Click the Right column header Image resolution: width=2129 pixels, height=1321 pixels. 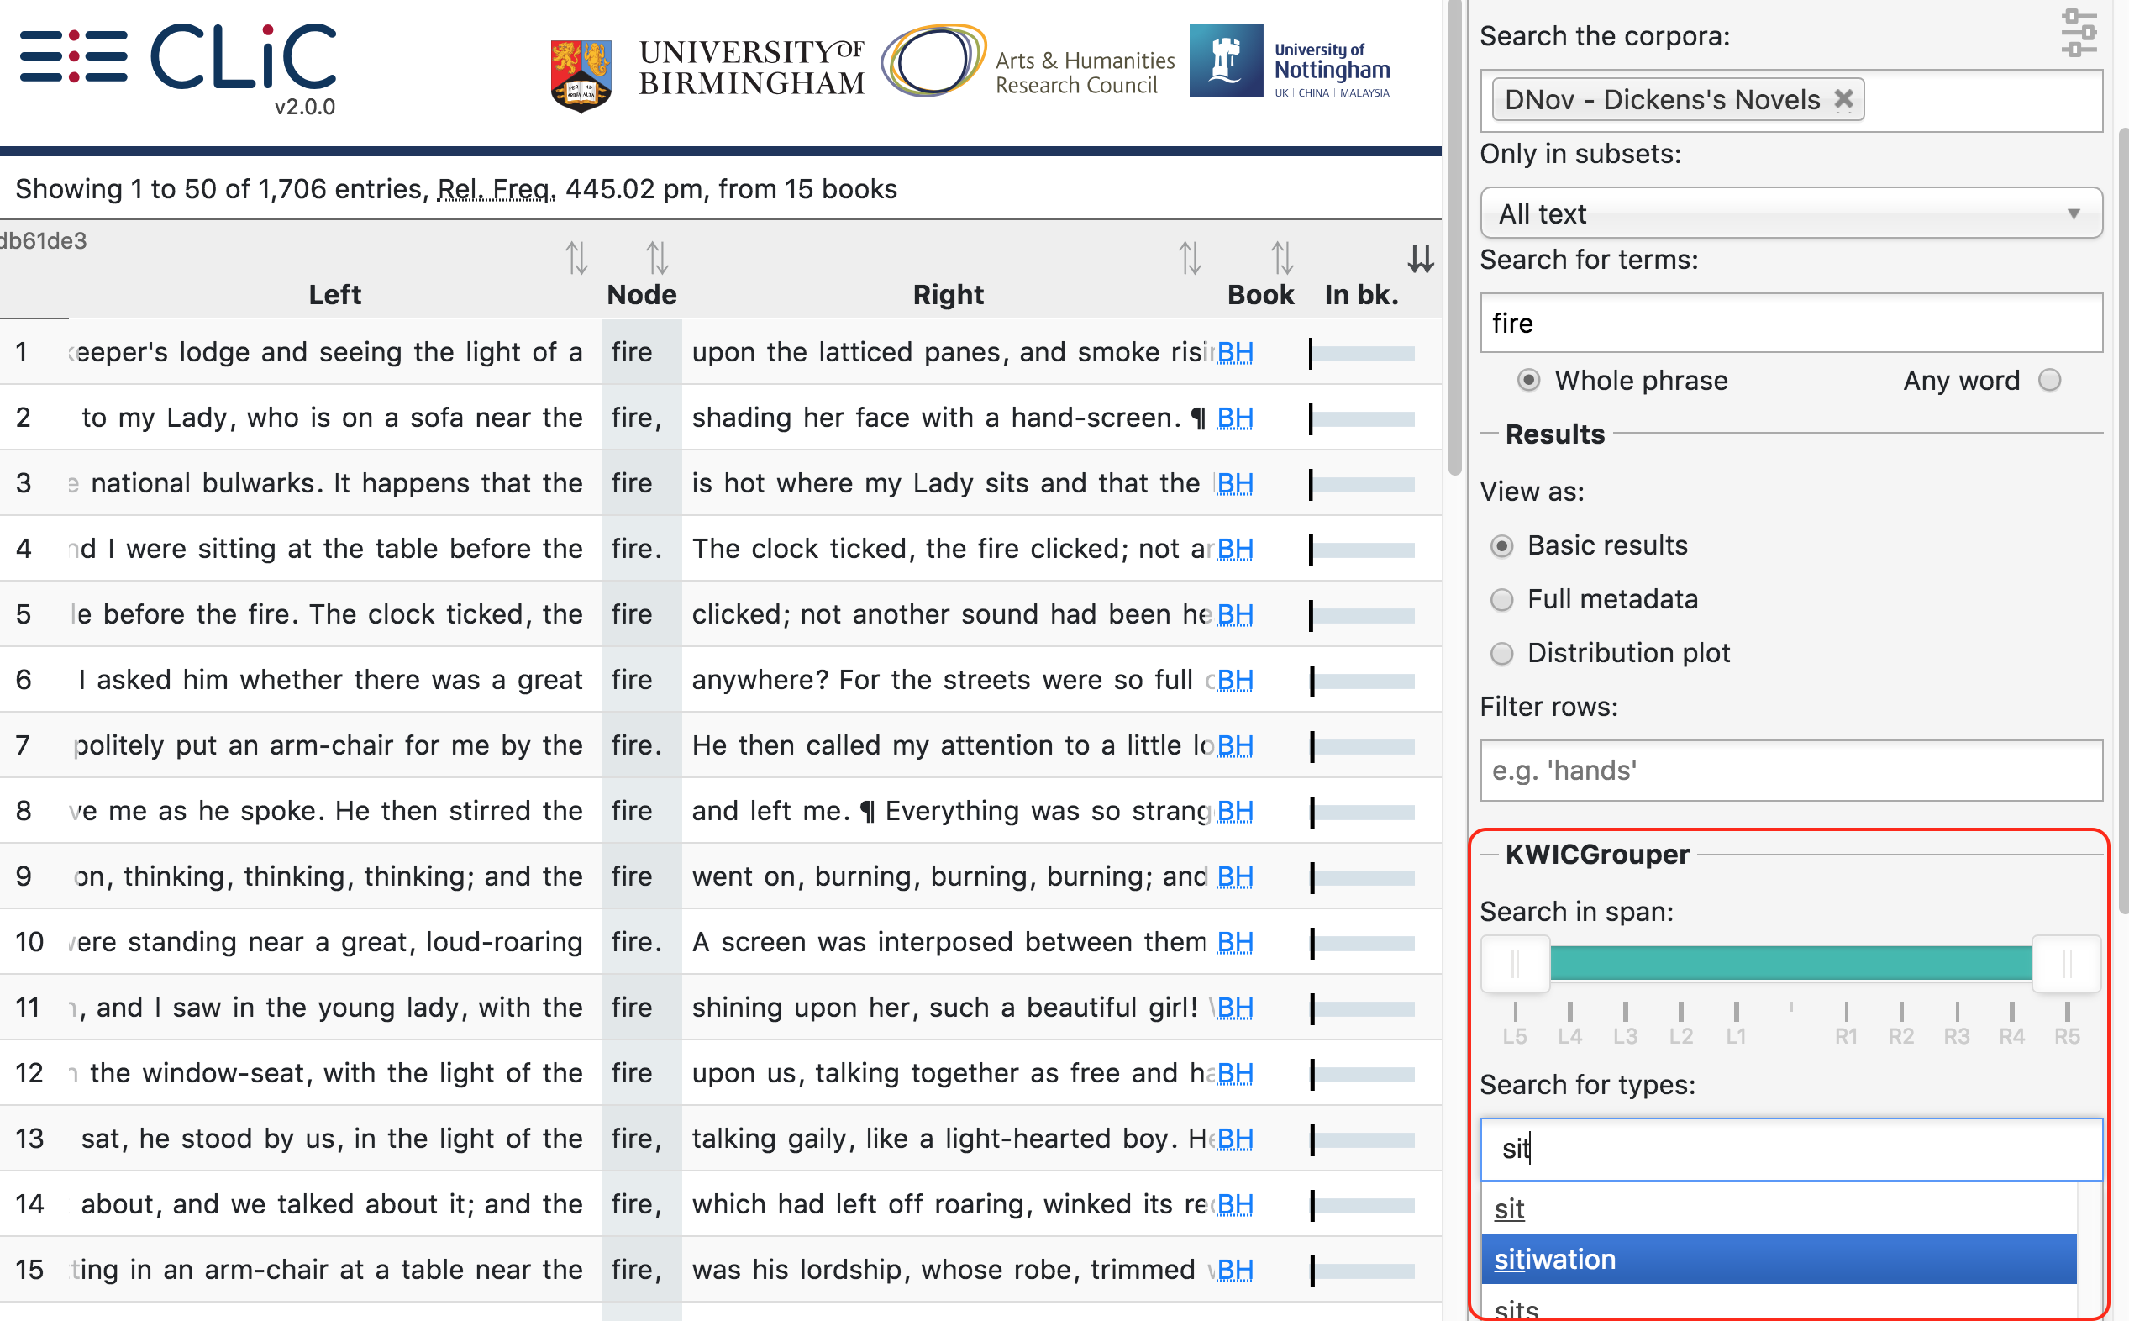coord(949,294)
